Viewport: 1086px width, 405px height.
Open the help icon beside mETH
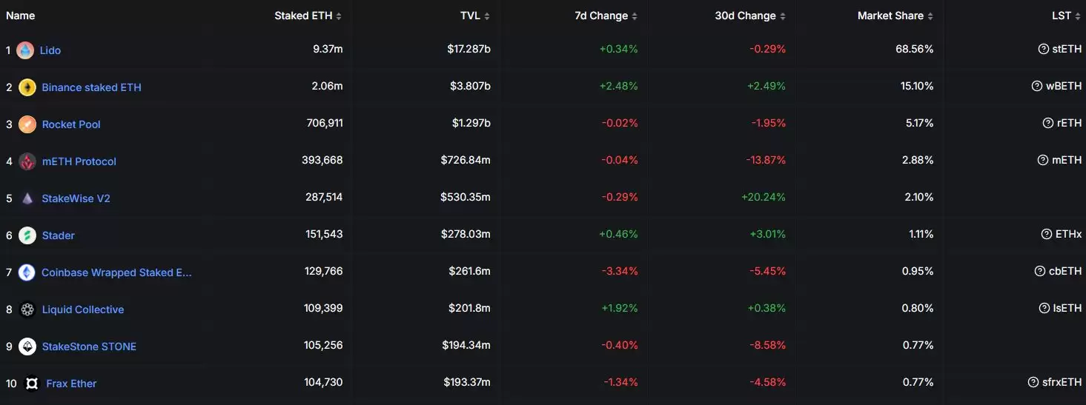click(x=1042, y=160)
